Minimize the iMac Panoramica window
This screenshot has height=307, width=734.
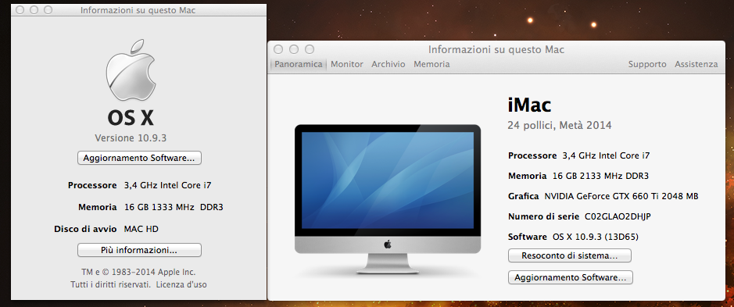pos(293,49)
